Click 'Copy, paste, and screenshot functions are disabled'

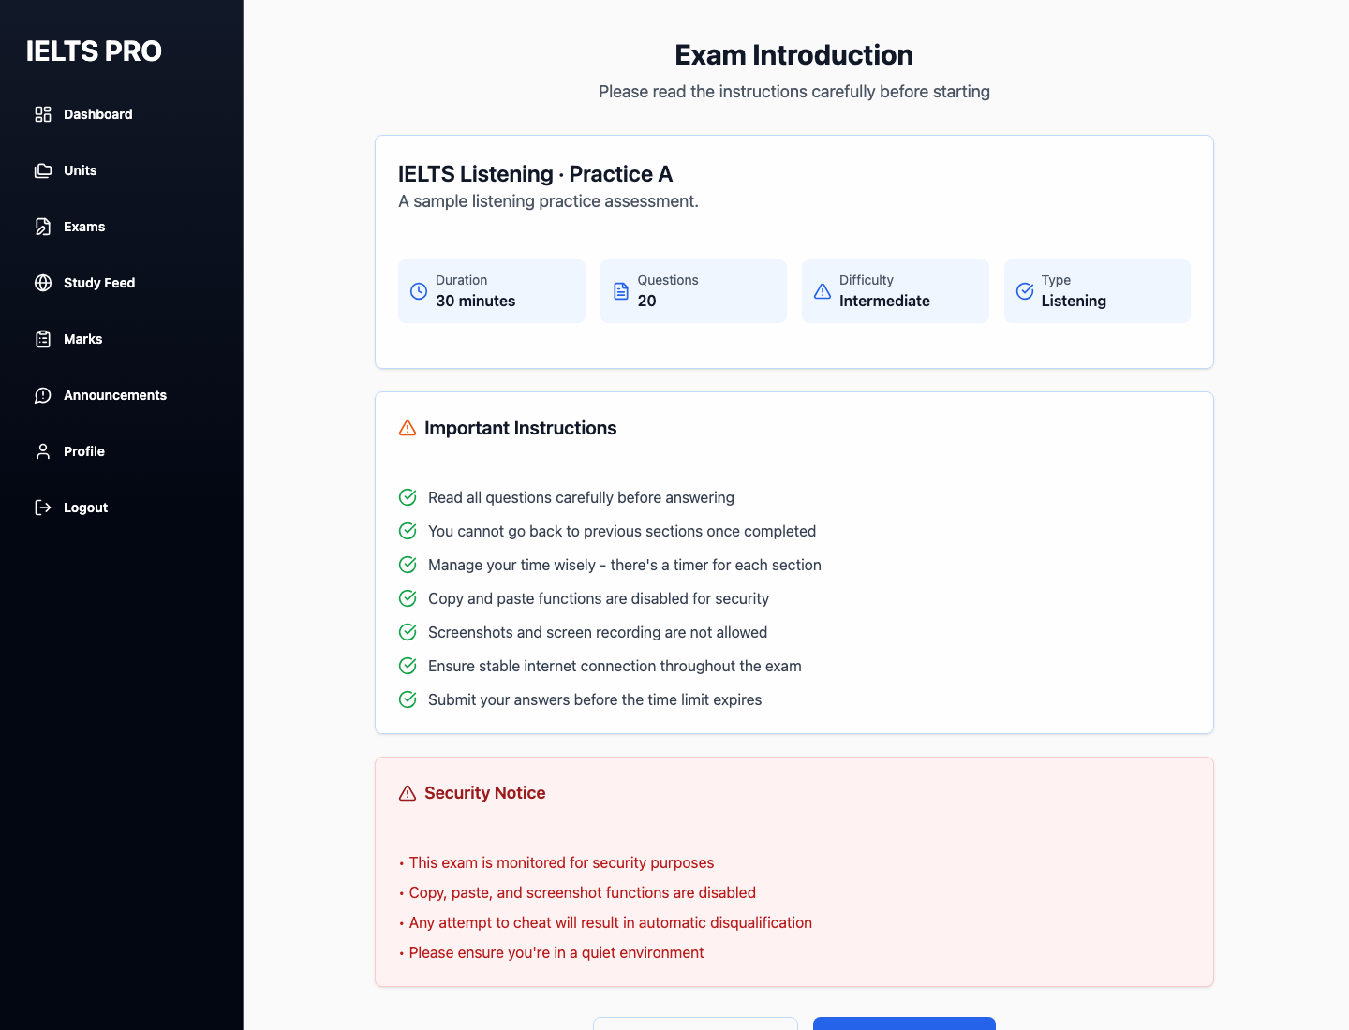[x=582, y=892]
